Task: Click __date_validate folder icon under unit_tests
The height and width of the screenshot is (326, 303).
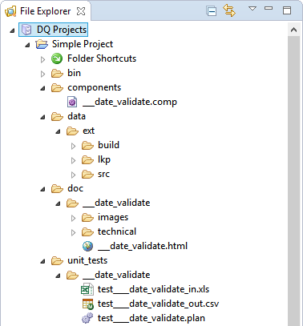Action: [x=72, y=275]
